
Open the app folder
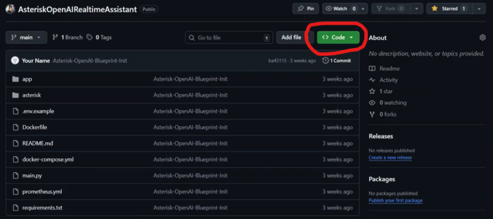27,79
